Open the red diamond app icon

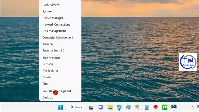click(x=155, y=107)
